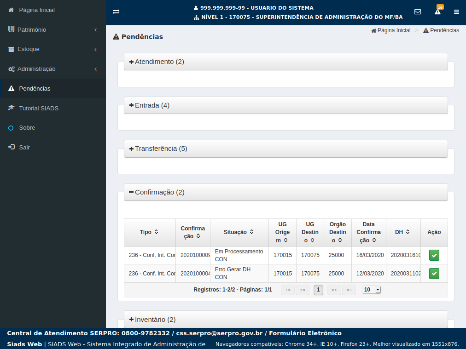Click the gears icon next to Administração
Viewport: 466px width, 349px height.
(12, 69)
